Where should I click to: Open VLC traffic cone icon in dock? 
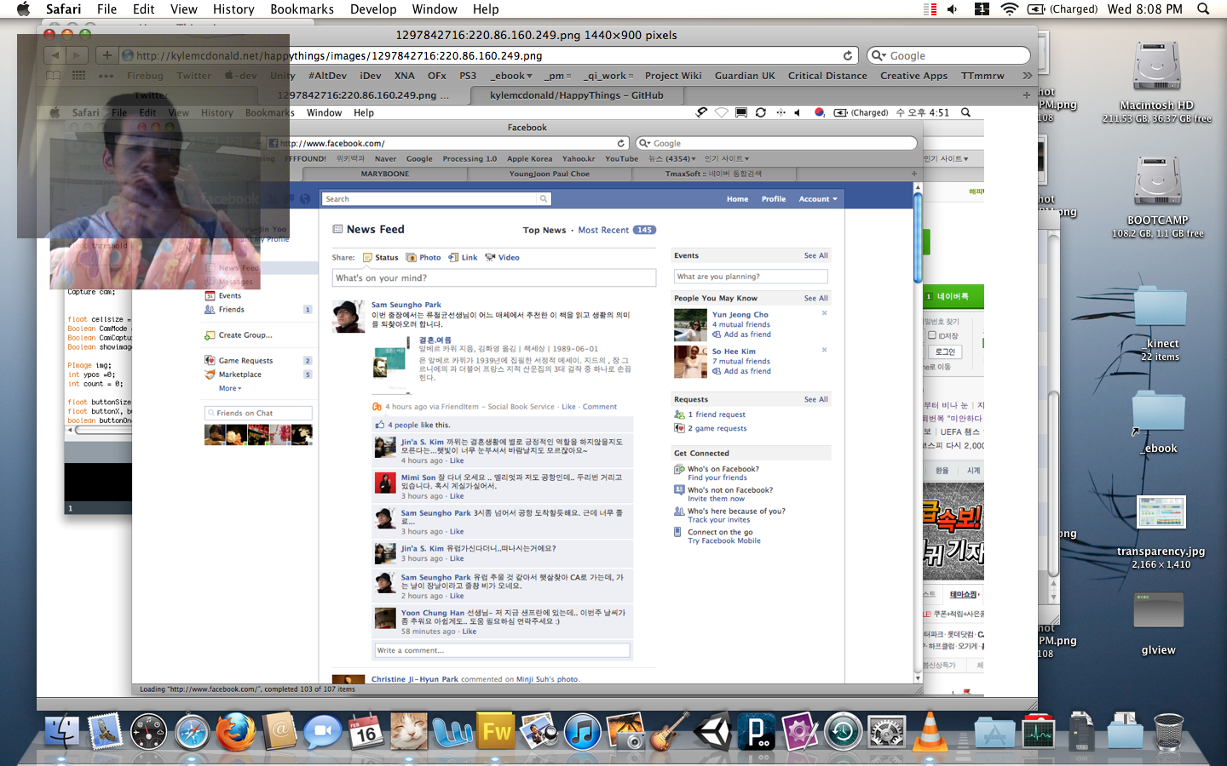(930, 732)
